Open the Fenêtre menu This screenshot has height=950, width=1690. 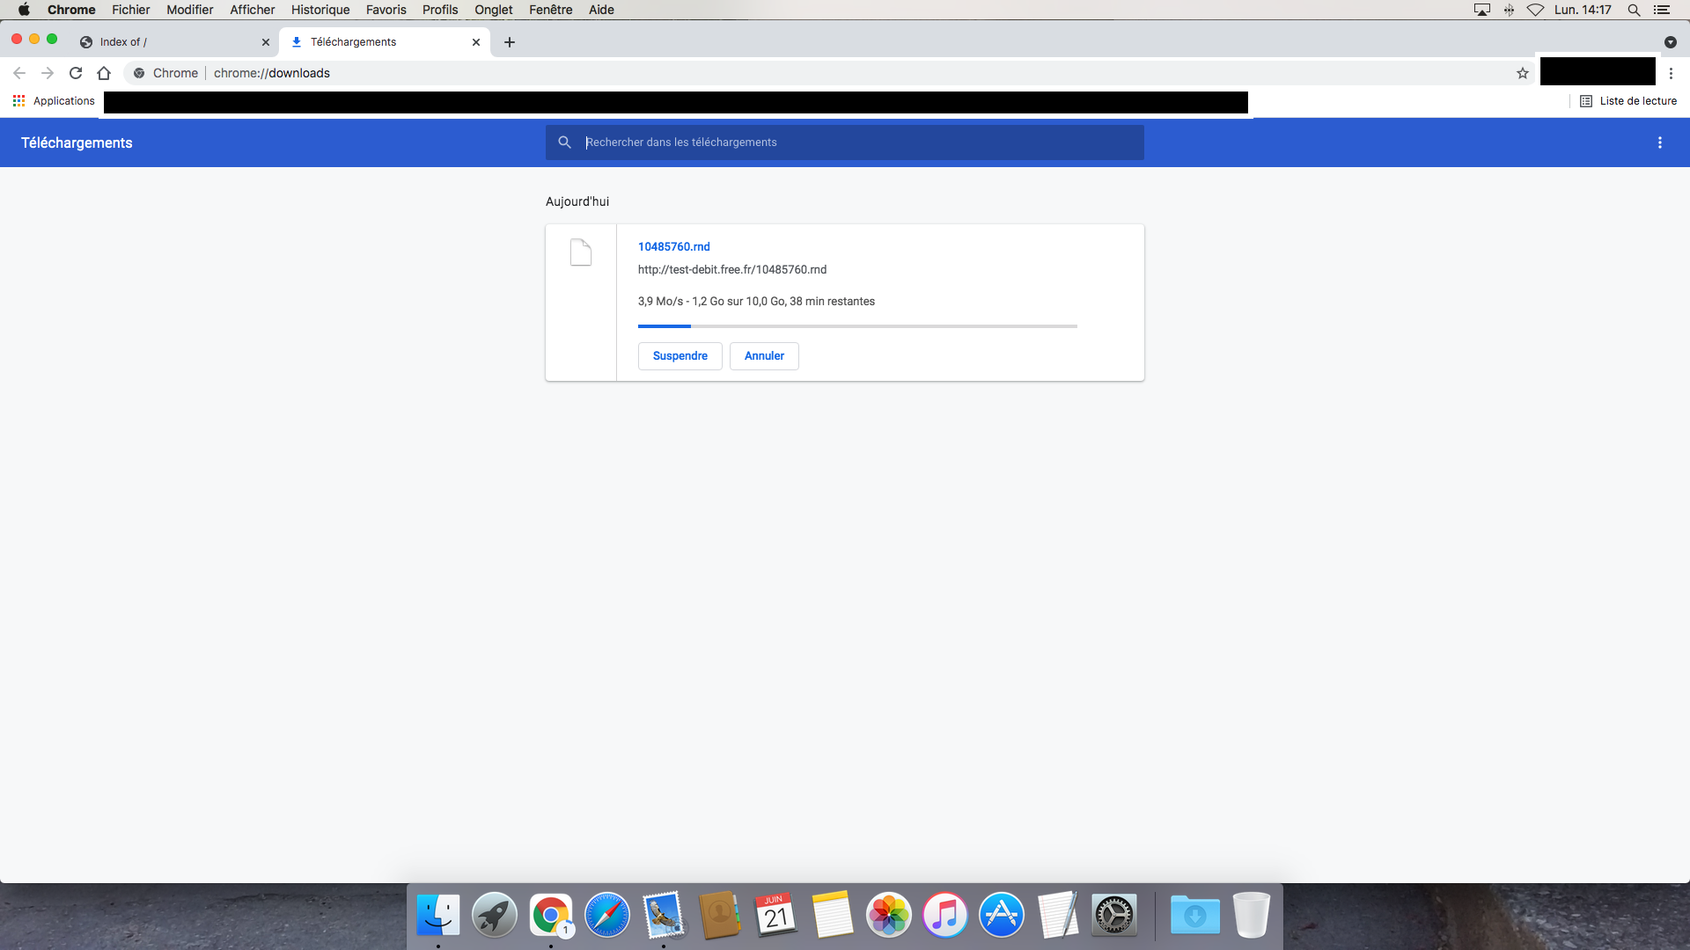pyautogui.click(x=551, y=10)
